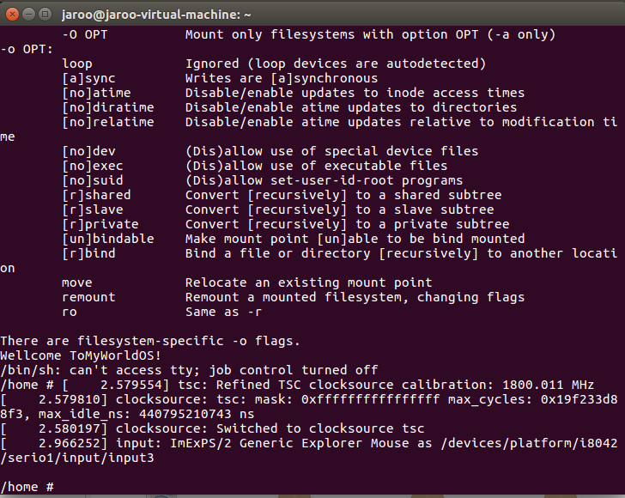This screenshot has width=625, height=498.
Task: Click the 'remount' option in the list
Action: 88,297
